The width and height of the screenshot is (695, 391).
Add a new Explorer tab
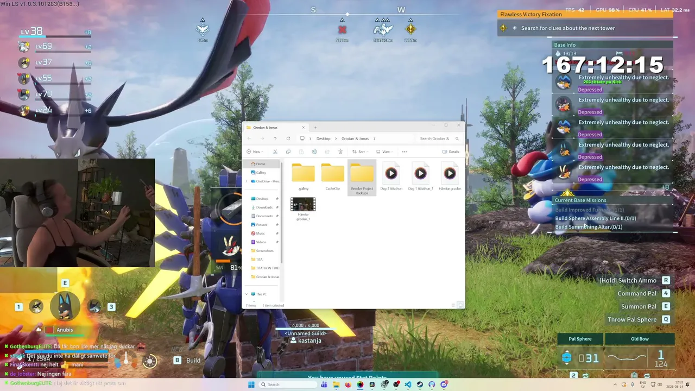[x=315, y=128]
